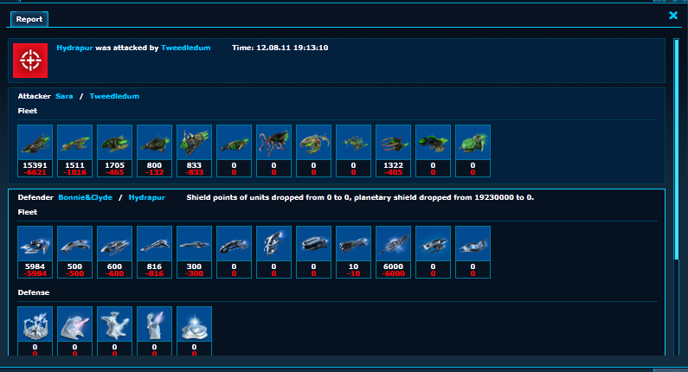Click the Defense section heading
Viewport: 688px width, 372px height.
34,292
